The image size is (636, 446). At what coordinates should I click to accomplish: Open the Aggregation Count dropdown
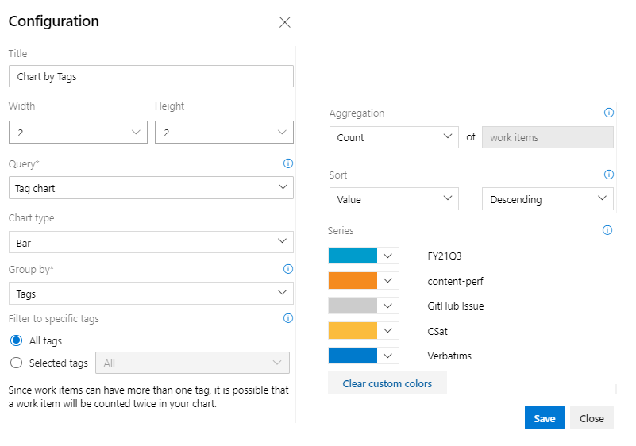click(x=394, y=137)
